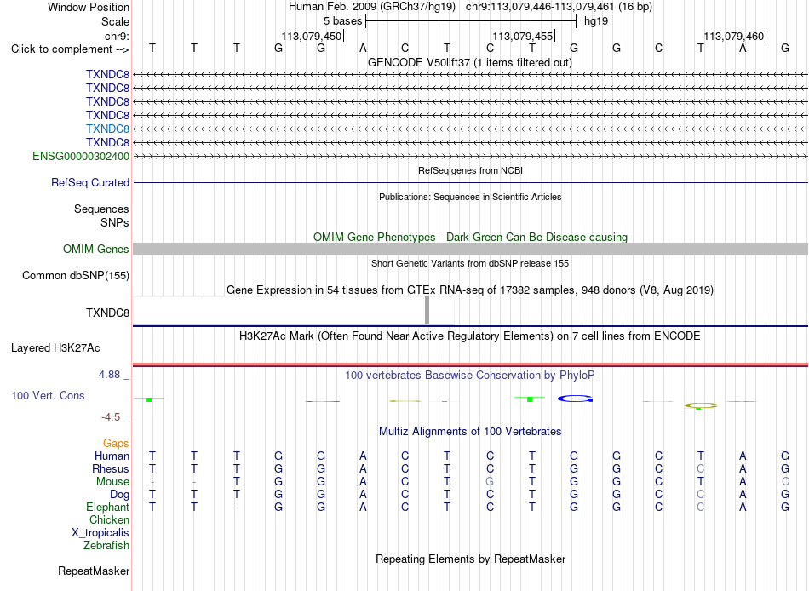The width and height of the screenshot is (809, 591).
Task: Open the GTEx Gene Expression track title
Action: coord(470,290)
